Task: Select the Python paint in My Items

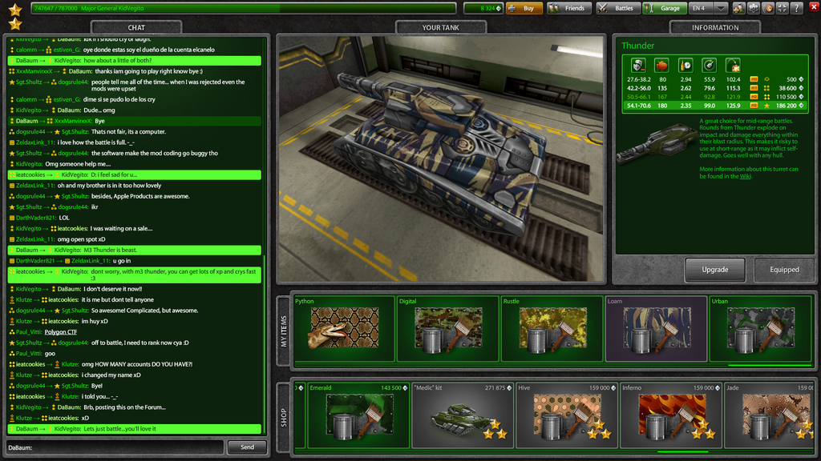Action: 342,329
